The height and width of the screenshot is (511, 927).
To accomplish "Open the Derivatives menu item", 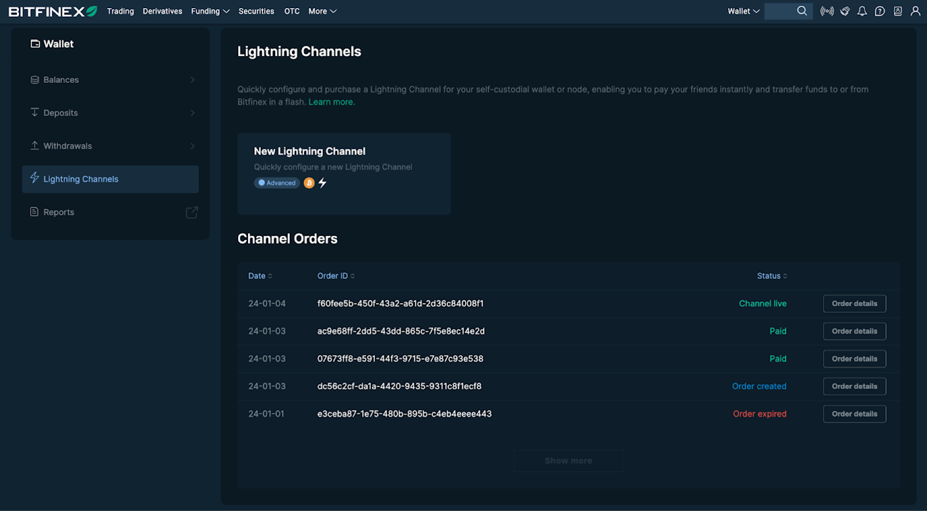I will pyautogui.click(x=162, y=11).
